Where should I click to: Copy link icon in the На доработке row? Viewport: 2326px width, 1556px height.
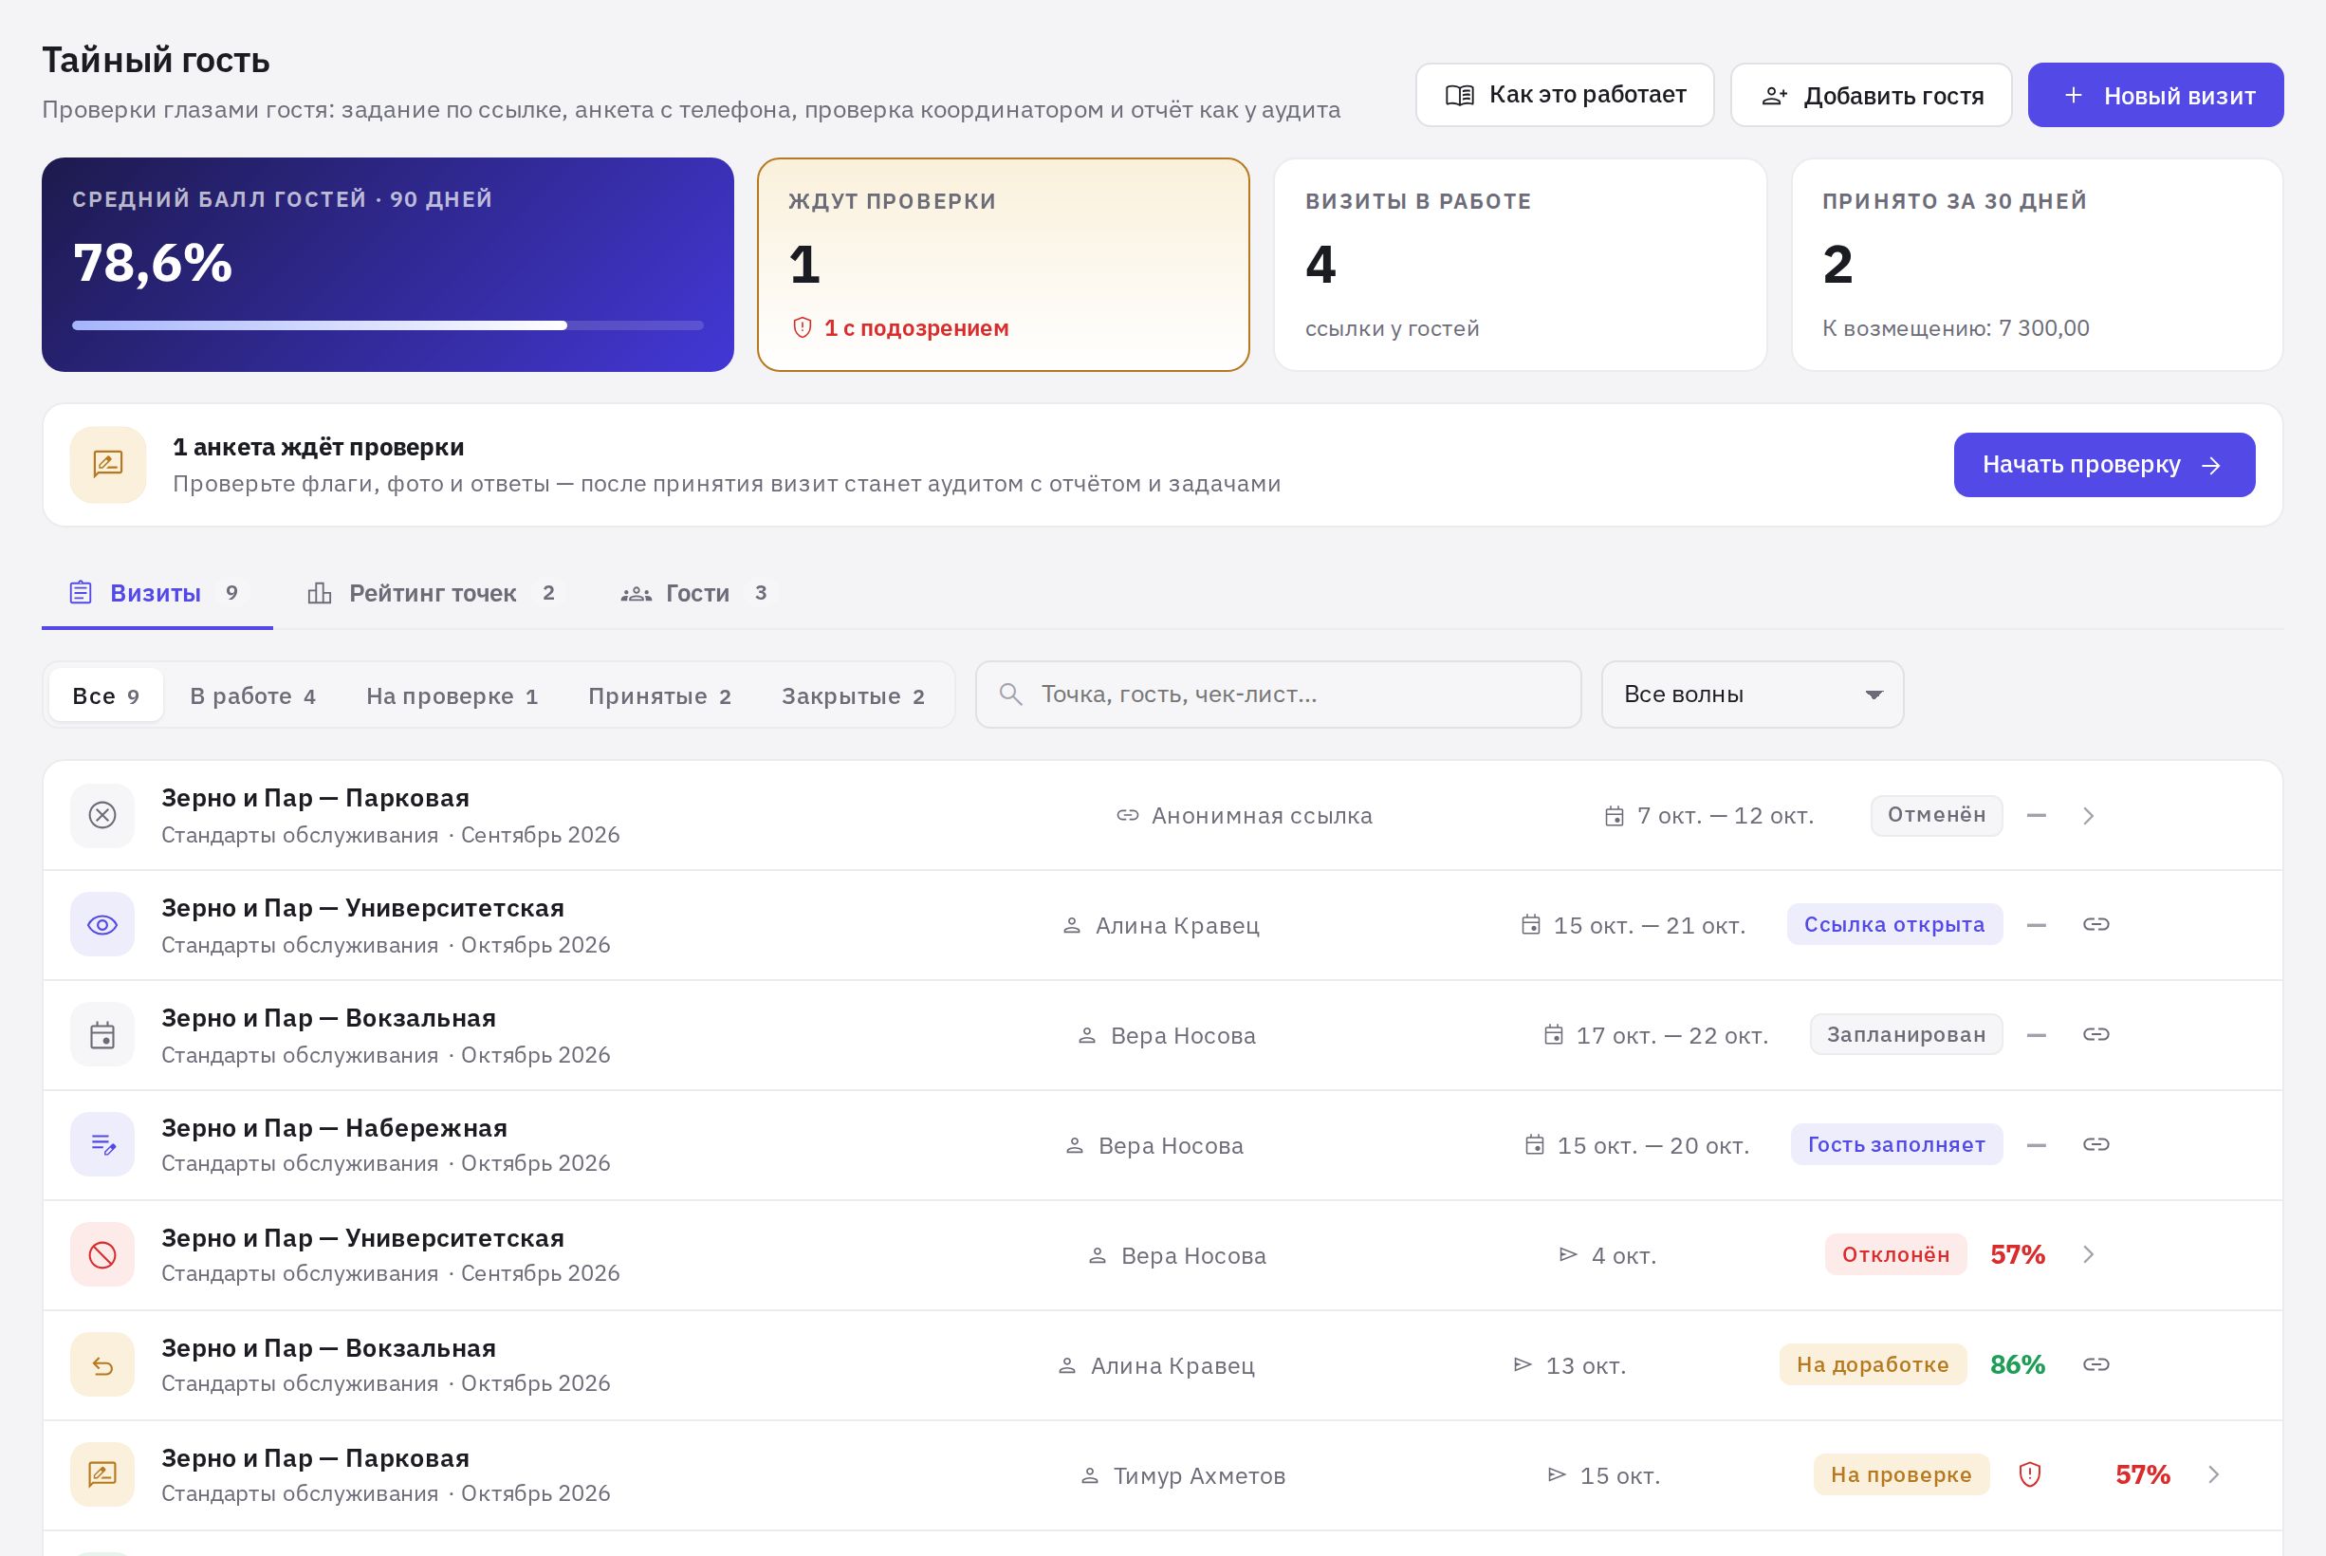(2095, 1364)
